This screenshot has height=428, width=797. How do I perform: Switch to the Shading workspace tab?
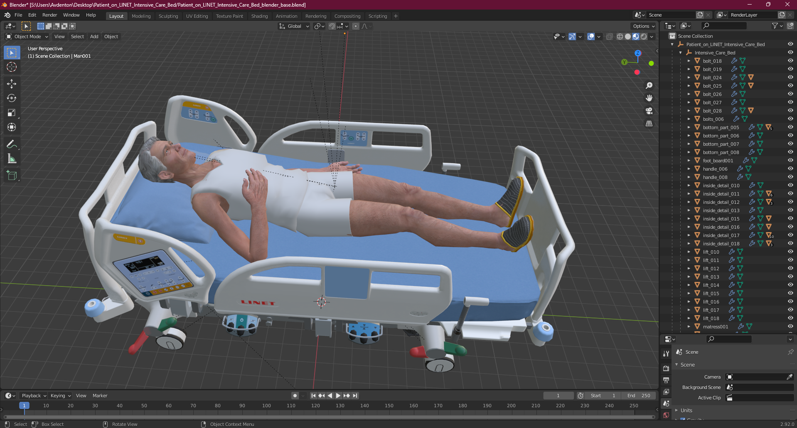[259, 16]
